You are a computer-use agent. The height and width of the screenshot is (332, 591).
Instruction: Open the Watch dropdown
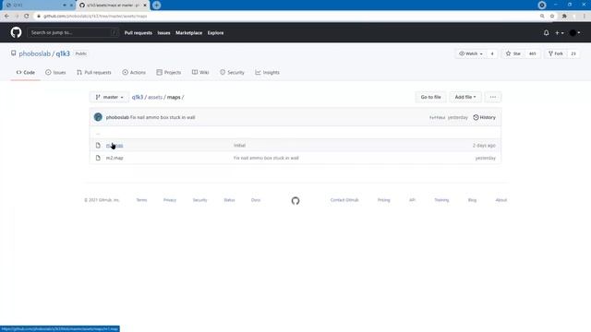coord(471,53)
